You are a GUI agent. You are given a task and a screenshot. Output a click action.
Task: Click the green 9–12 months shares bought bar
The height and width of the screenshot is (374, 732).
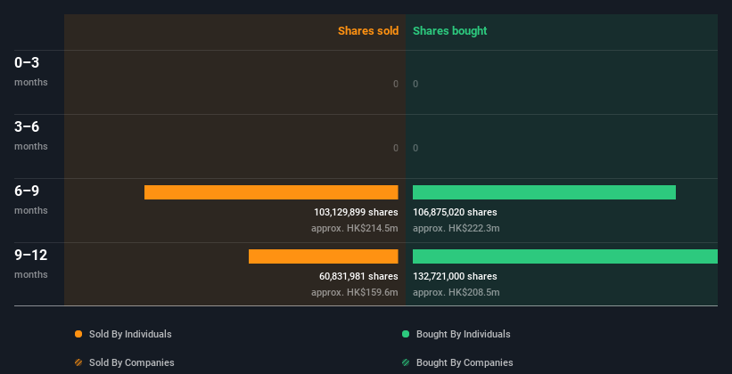pyautogui.click(x=565, y=256)
